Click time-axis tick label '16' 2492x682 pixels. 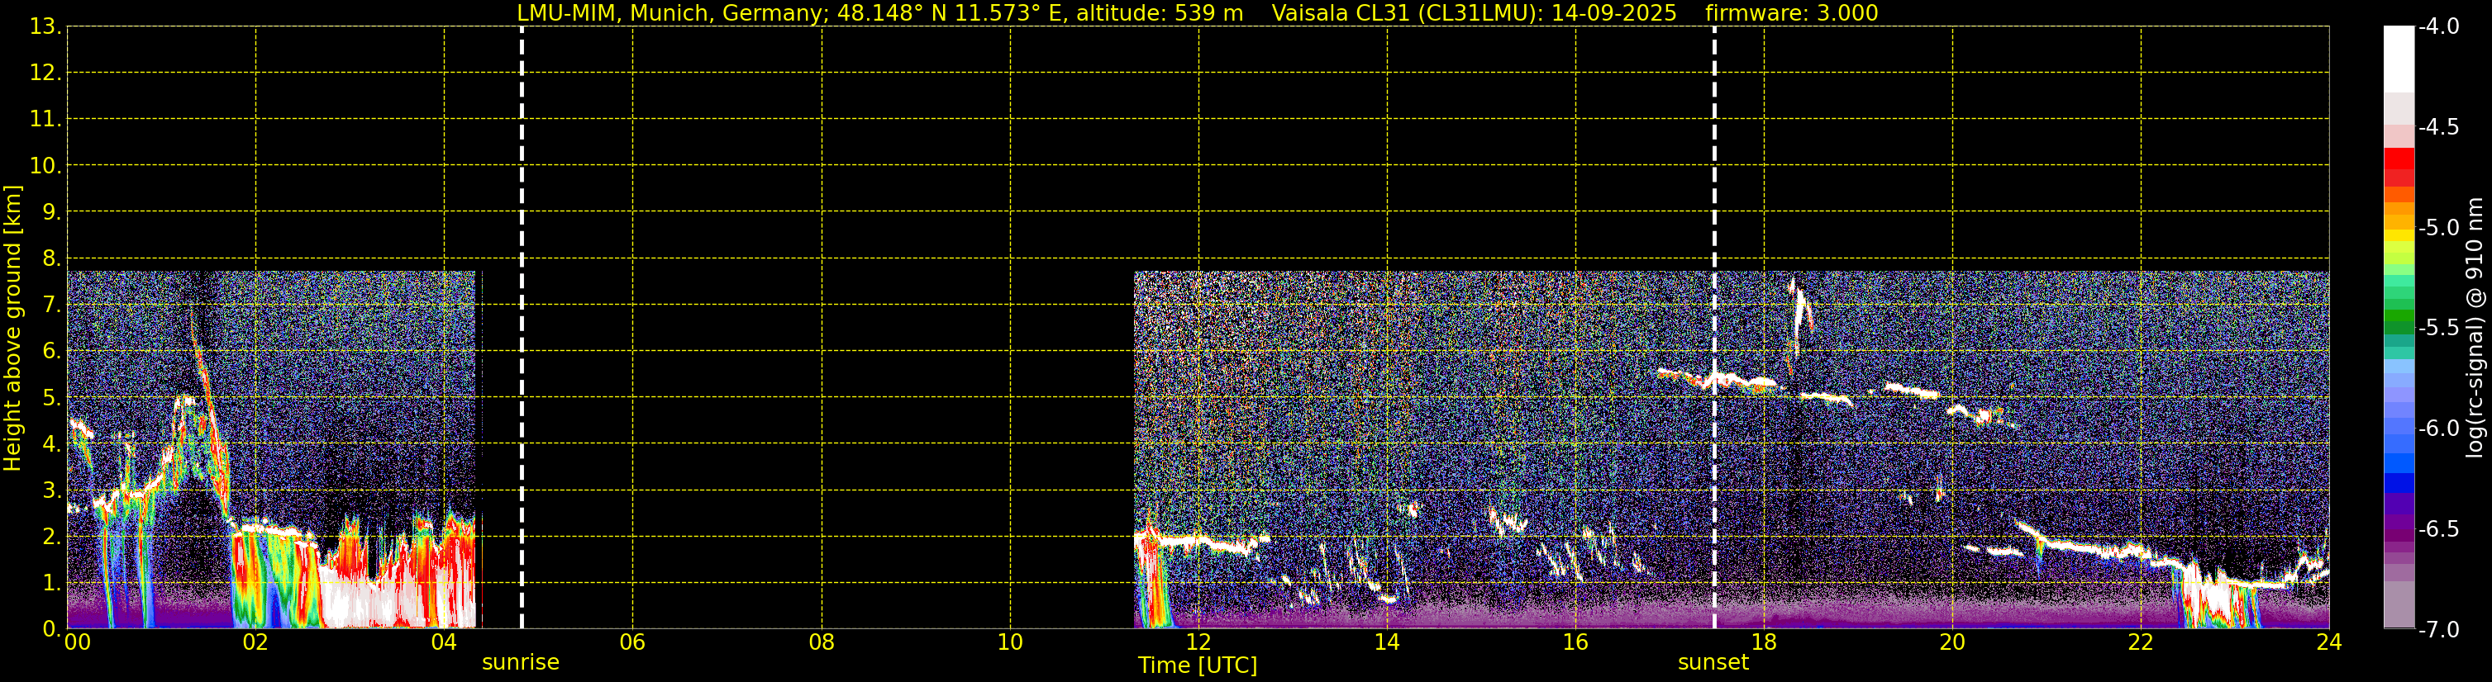(1576, 642)
